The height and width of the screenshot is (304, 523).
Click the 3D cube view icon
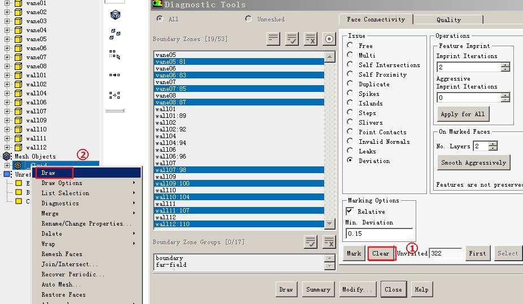click(115, 15)
